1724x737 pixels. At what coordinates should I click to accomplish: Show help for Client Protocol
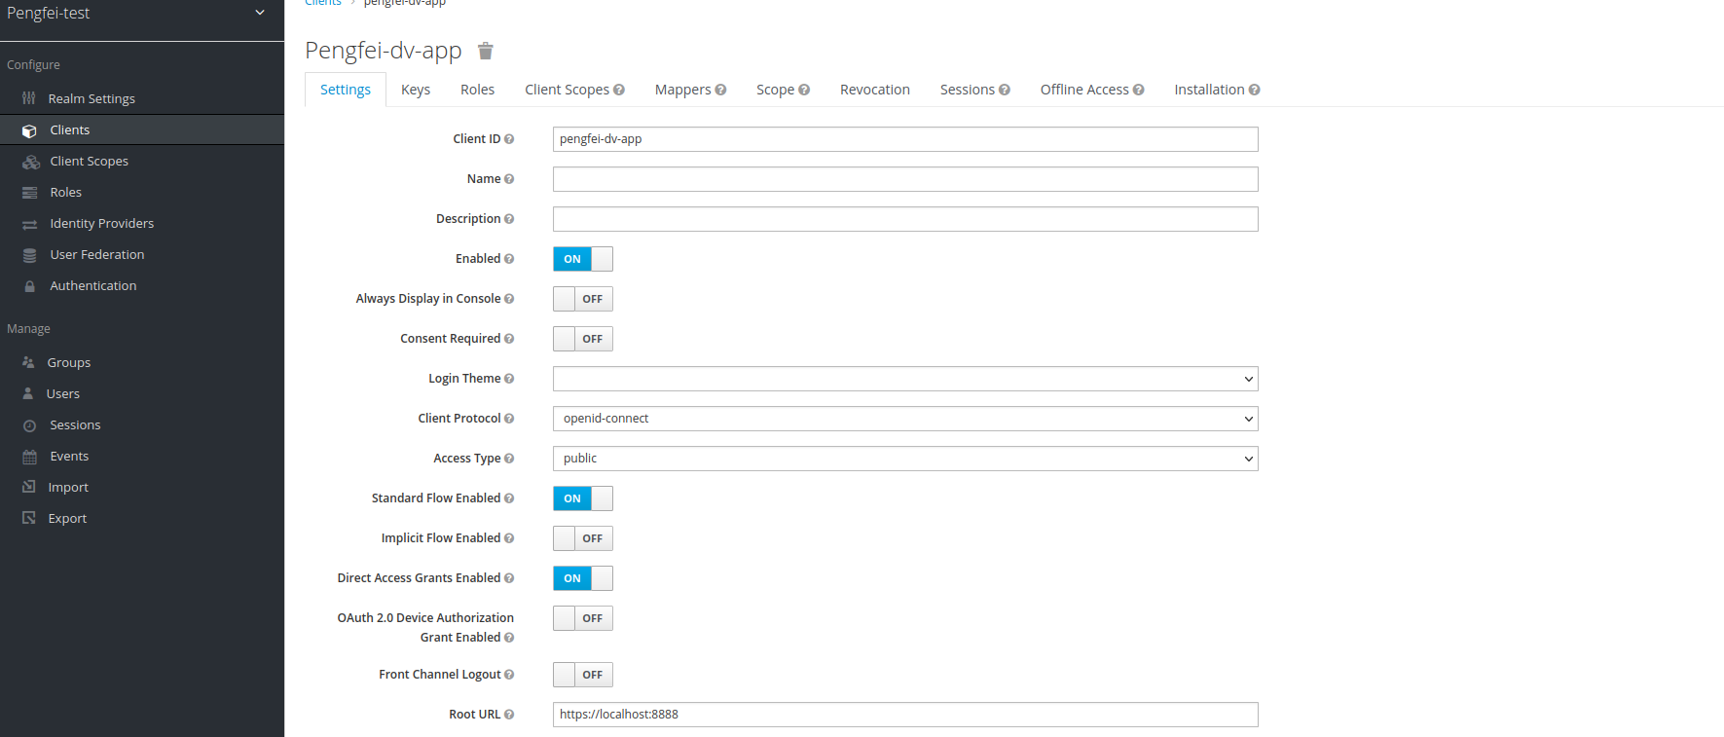[509, 419]
